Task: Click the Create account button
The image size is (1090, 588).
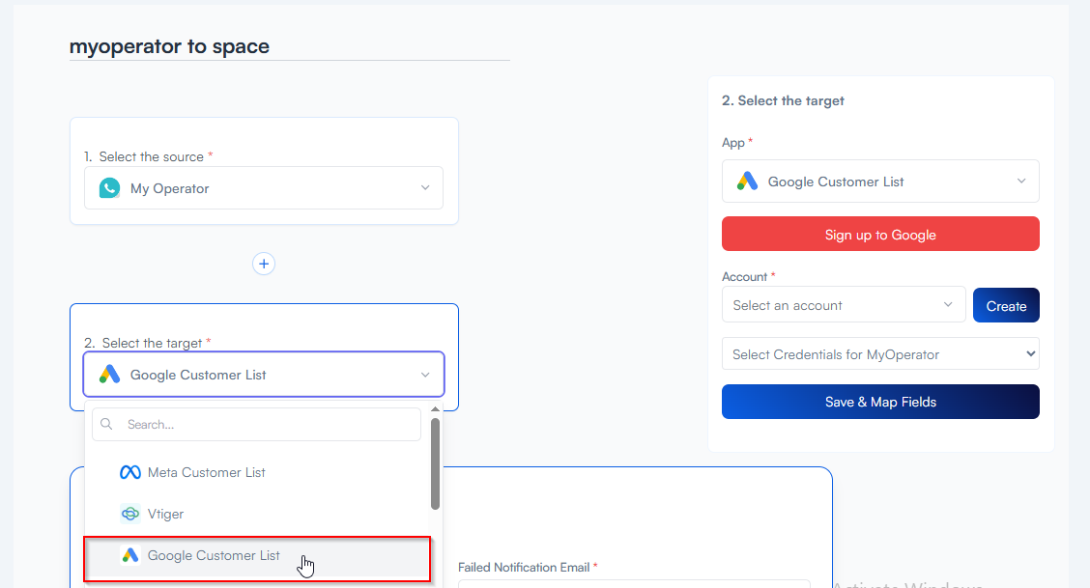Action: point(1006,305)
